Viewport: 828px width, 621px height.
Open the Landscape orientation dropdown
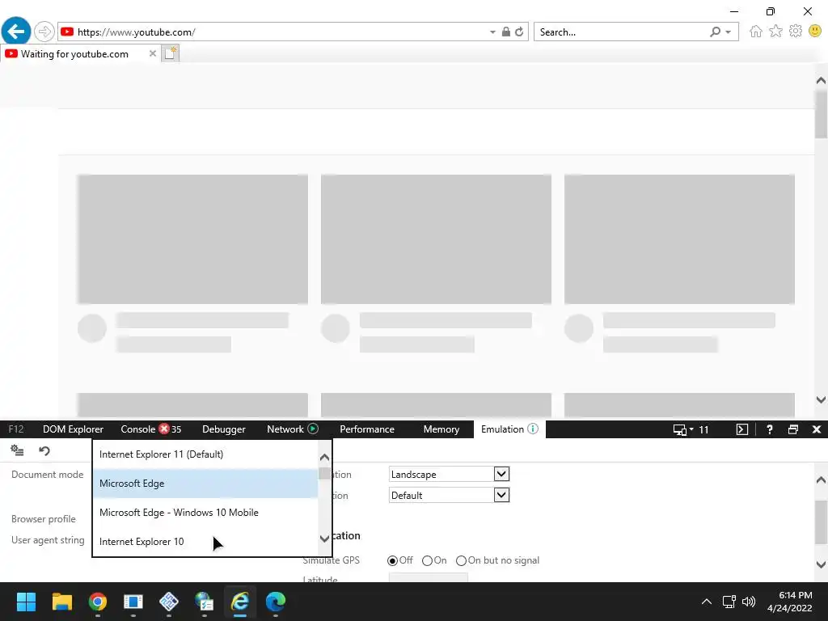[449, 474]
